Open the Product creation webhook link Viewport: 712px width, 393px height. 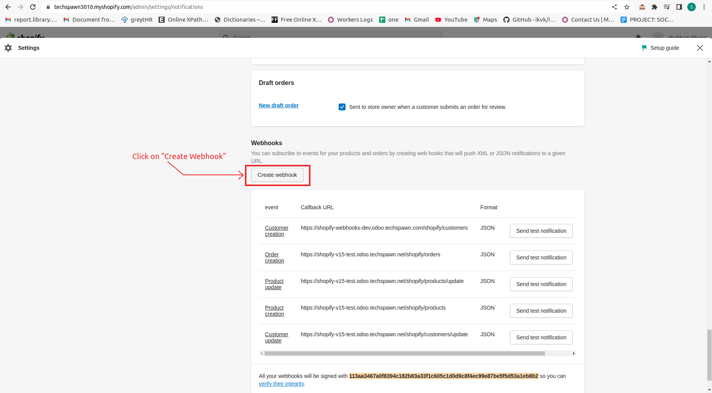[x=274, y=311]
